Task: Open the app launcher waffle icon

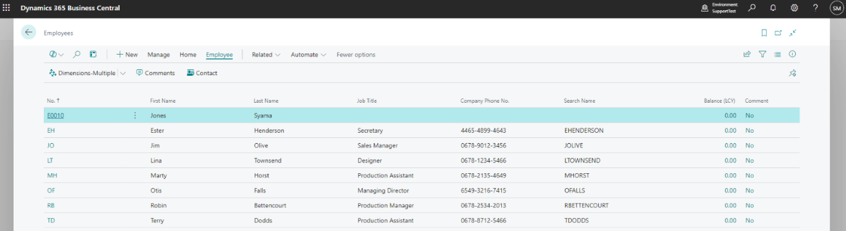Action: 6,8
